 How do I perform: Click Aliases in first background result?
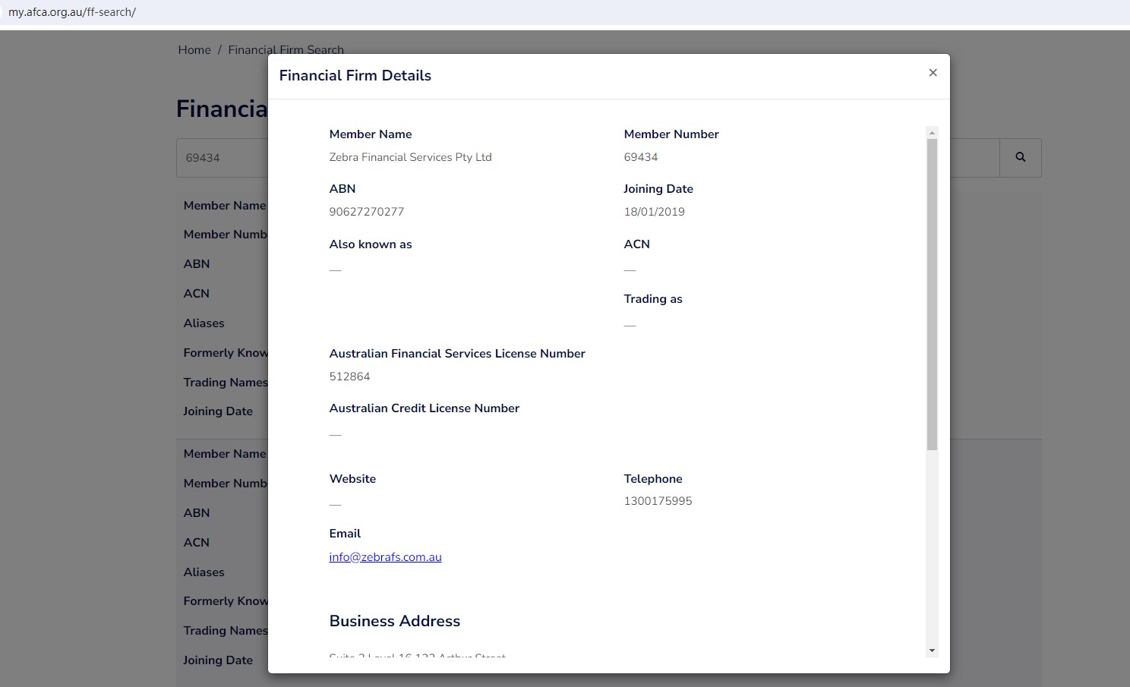click(x=204, y=323)
